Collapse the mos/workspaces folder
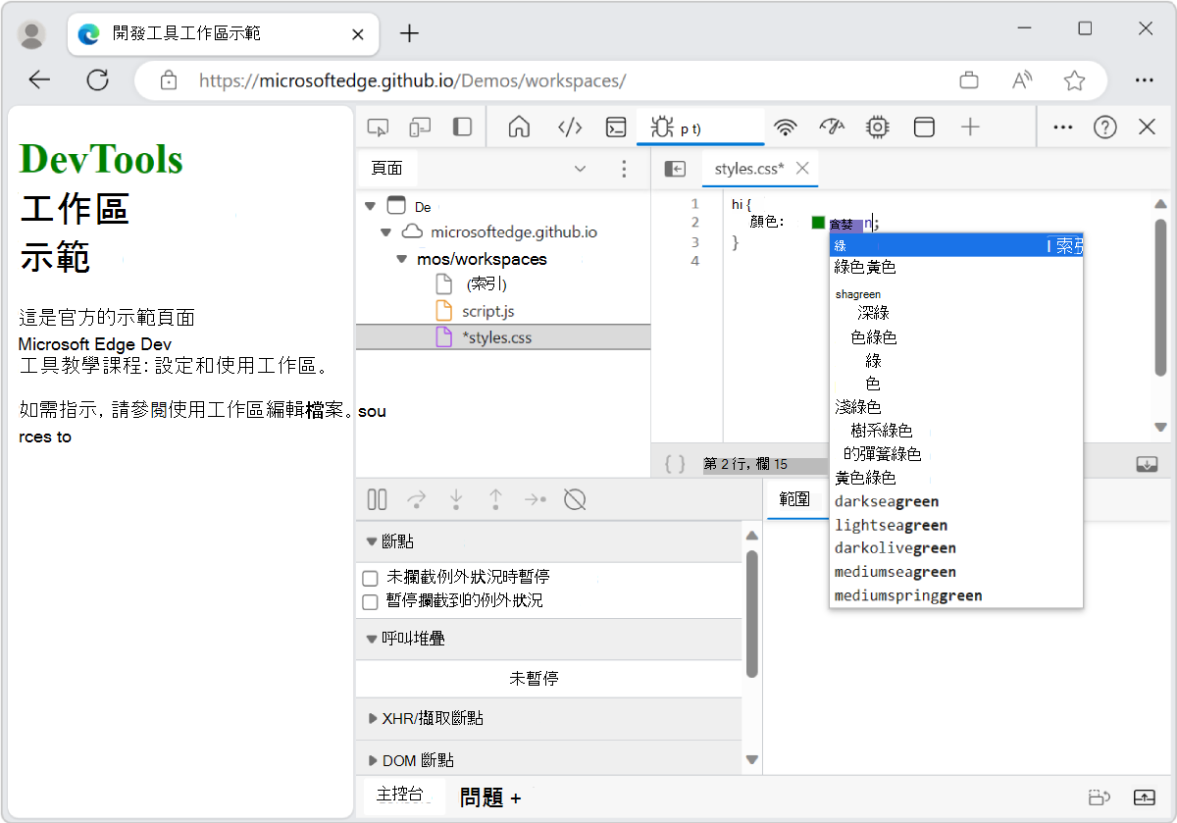The image size is (1177, 823). click(x=400, y=258)
